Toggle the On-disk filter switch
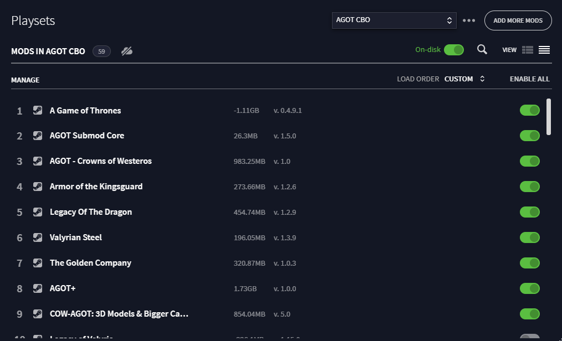The width and height of the screenshot is (562, 341). tap(454, 50)
